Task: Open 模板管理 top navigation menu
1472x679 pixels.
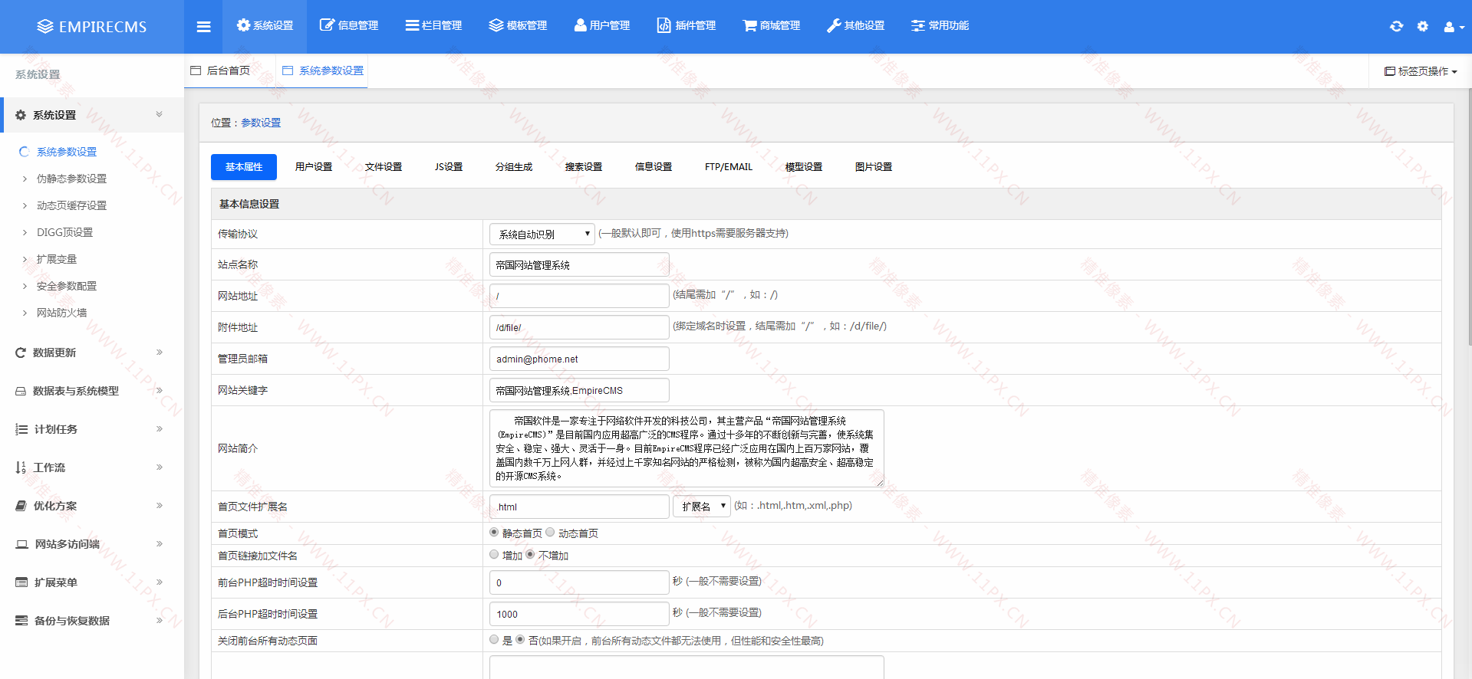Action: [x=518, y=26]
